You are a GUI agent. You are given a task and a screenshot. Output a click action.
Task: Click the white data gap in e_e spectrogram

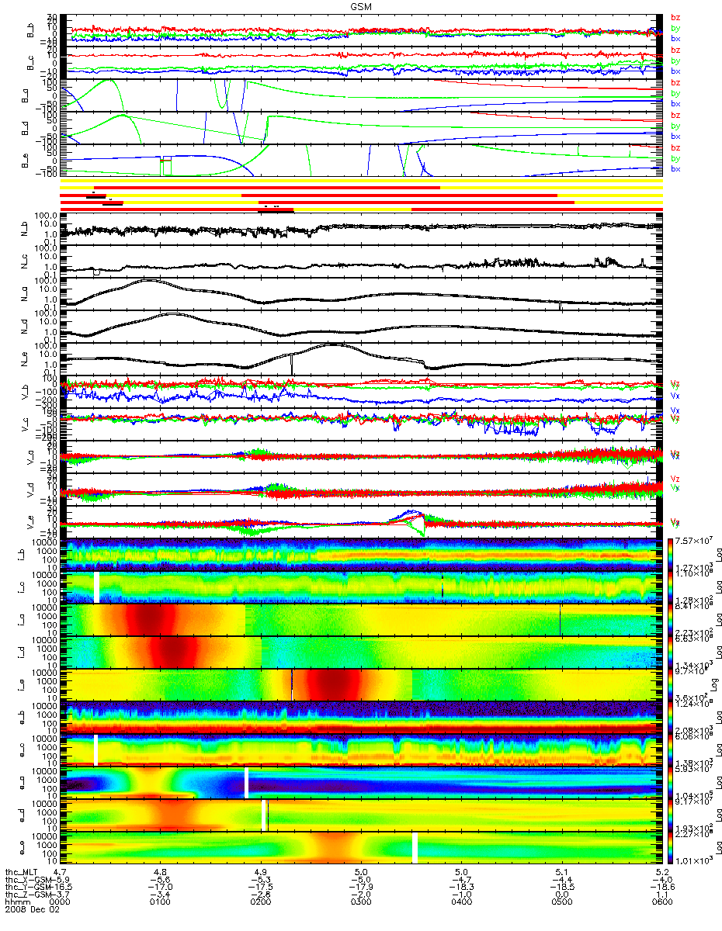(x=415, y=848)
